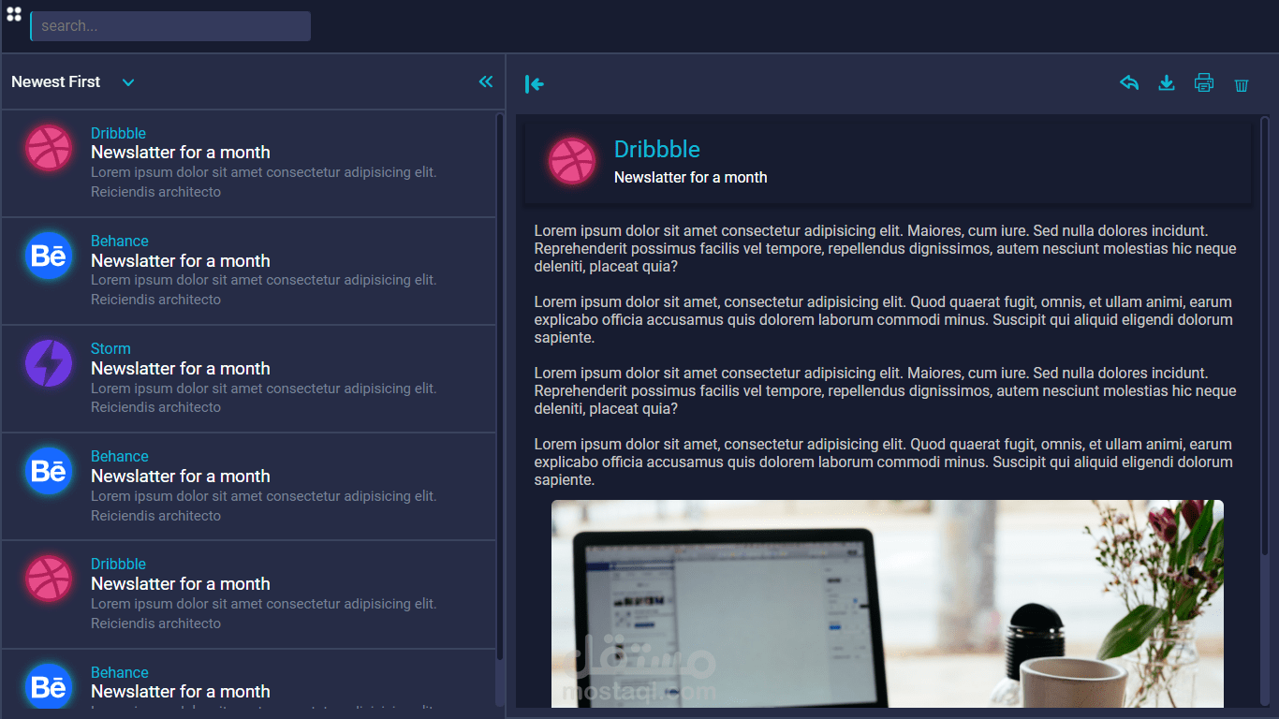Click the Storm sender name
1279x719 pixels.
[x=110, y=348]
